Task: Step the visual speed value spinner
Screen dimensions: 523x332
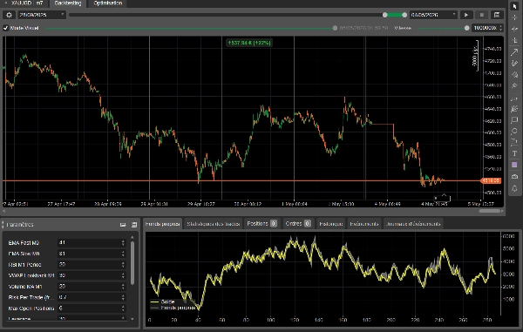Action: pyautogui.click(x=500, y=28)
